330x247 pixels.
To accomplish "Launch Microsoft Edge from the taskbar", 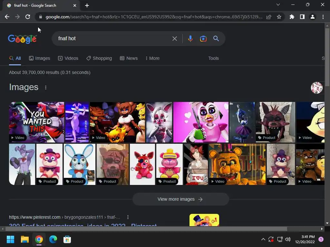I will pyautogui.click(x=53, y=239).
